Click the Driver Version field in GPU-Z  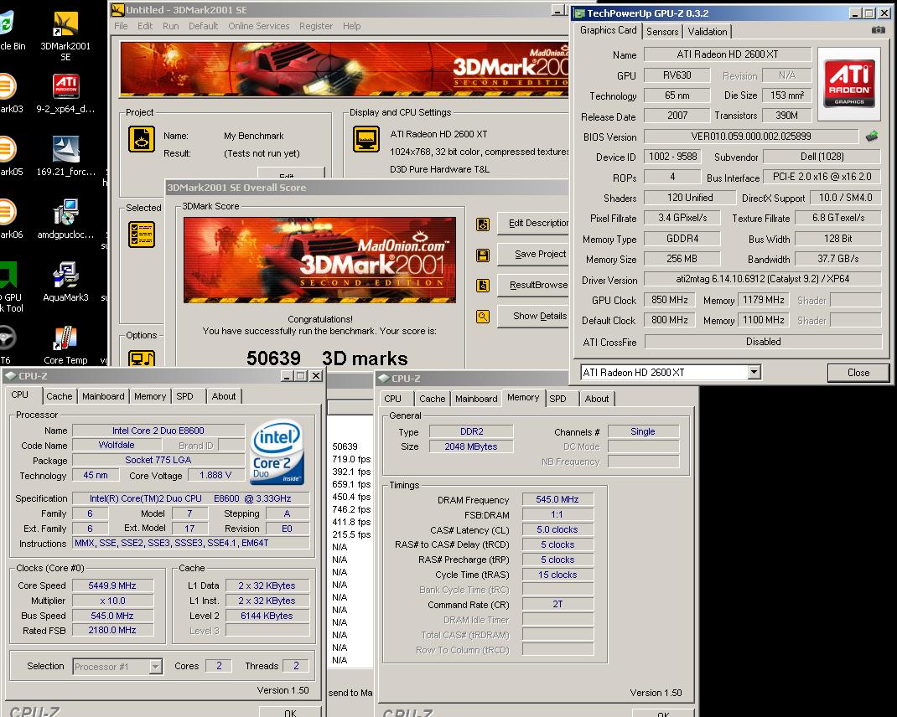pyautogui.click(x=762, y=279)
